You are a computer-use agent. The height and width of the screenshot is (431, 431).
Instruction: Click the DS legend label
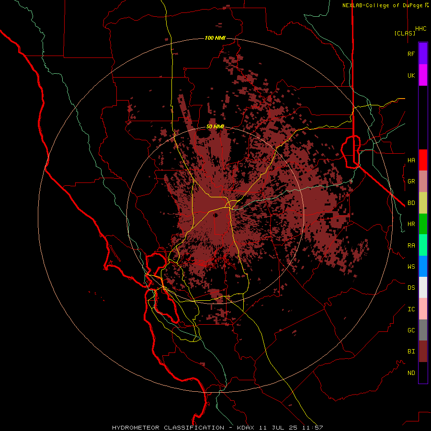coord(411,287)
